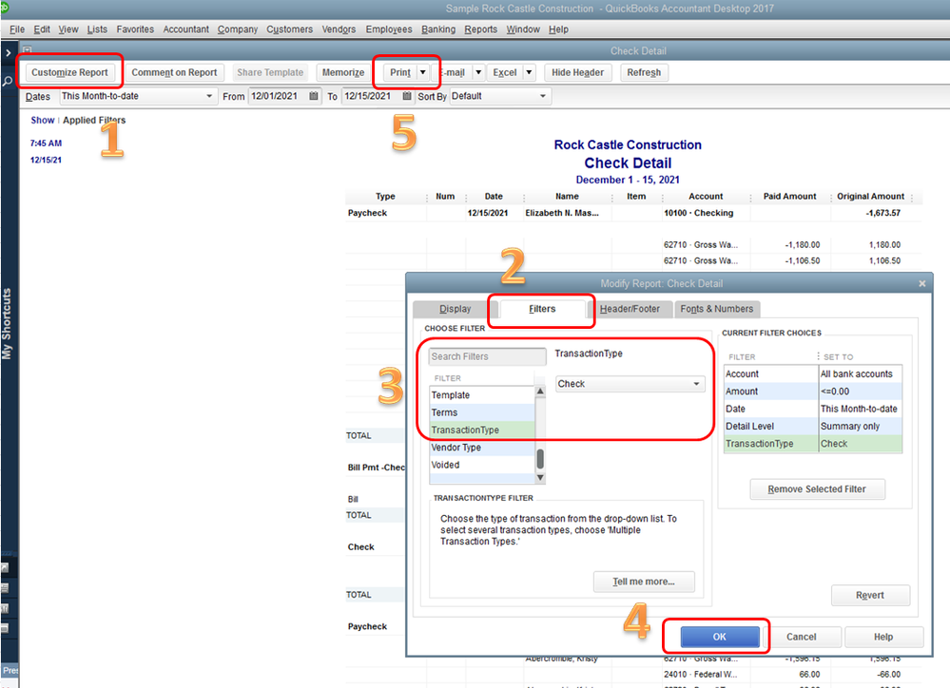Open the Company menu
Screen dimensions: 950x688
[x=238, y=29]
